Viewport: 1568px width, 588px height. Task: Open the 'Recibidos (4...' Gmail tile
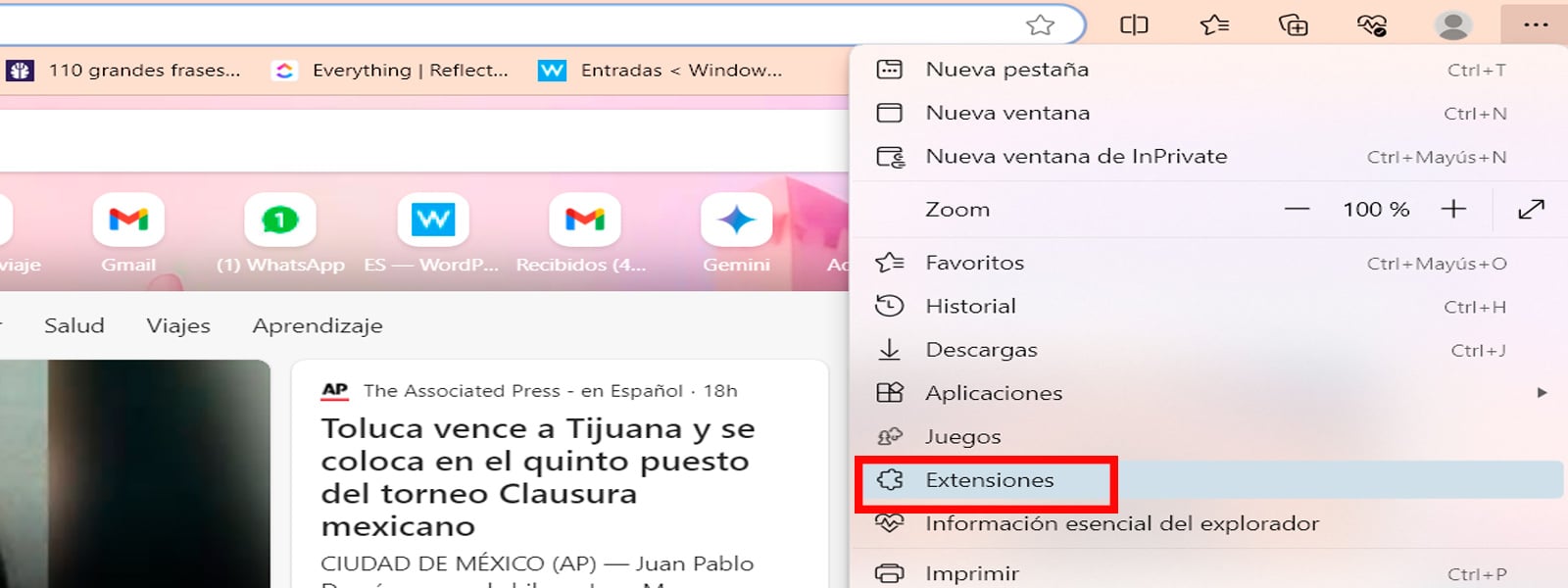click(x=584, y=233)
